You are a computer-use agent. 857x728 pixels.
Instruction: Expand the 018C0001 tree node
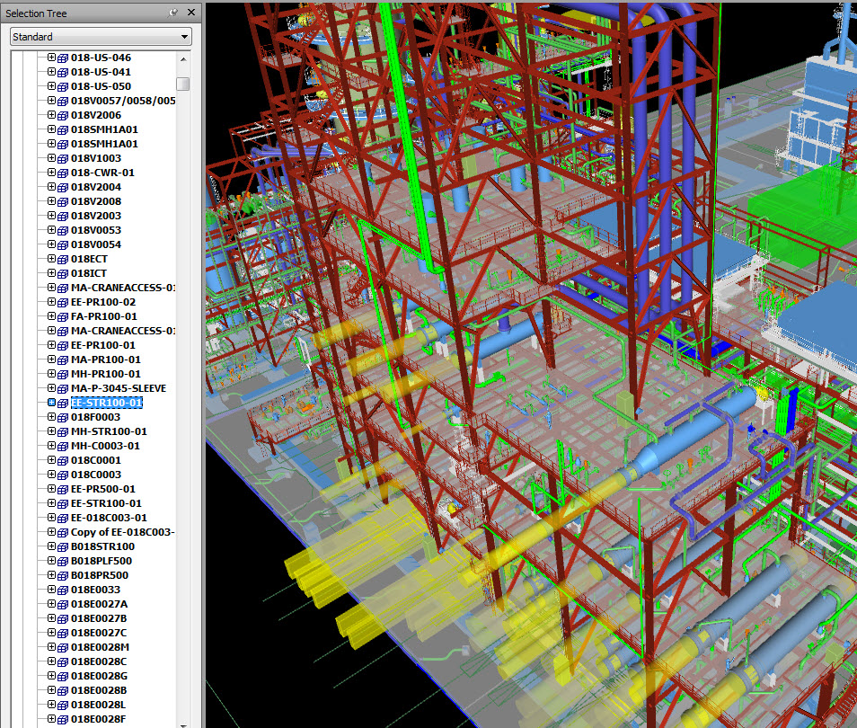coord(51,459)
